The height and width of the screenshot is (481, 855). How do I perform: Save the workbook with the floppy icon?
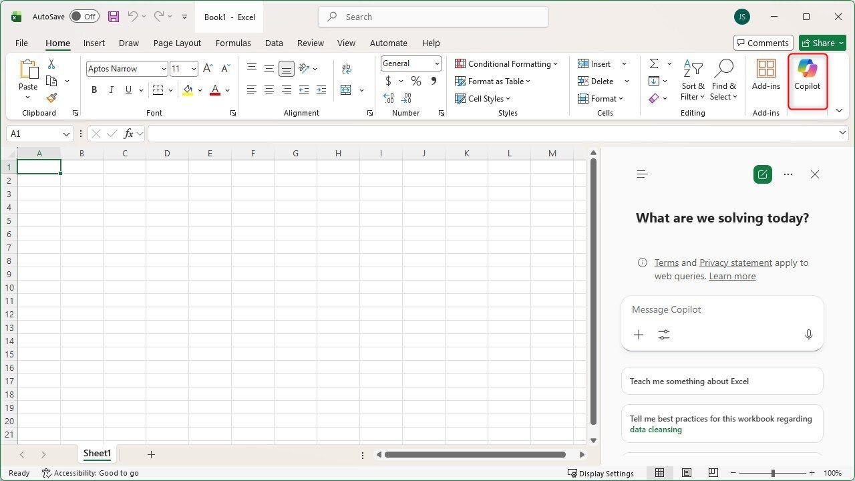[x=114, y=17]
